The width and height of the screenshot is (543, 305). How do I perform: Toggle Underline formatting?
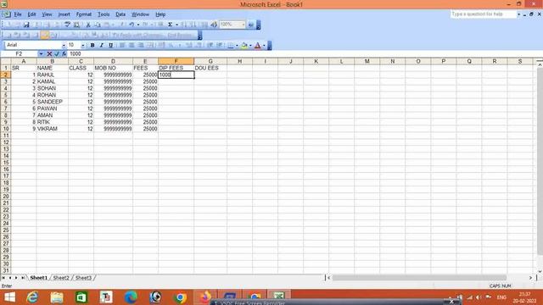(111, 45)
